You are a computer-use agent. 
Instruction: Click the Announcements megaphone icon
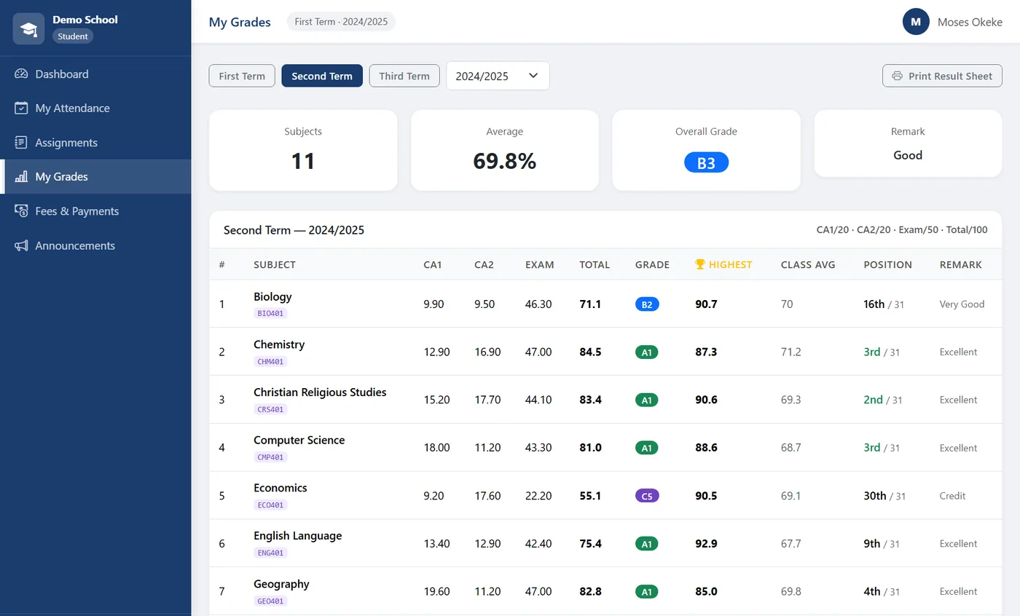coord(21,245)
